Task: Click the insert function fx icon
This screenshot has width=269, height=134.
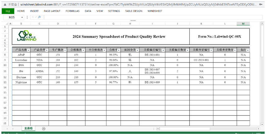Action: 39,17
